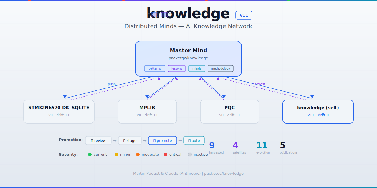The image size is (377, 188).
Task: Click the 'Severity:' label
Action: click(x=68, y=155)
